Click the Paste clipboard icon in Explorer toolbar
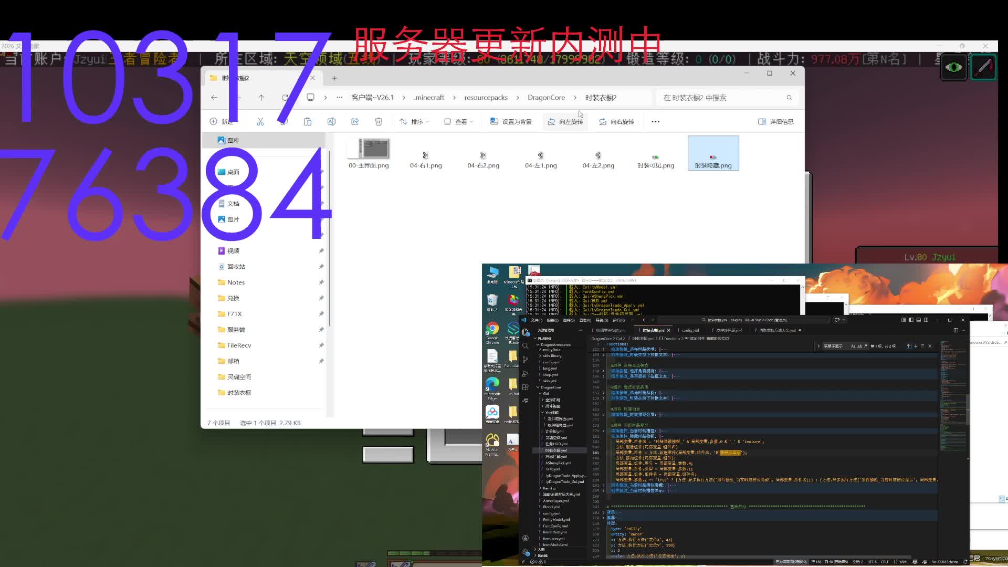 (308, 122)
